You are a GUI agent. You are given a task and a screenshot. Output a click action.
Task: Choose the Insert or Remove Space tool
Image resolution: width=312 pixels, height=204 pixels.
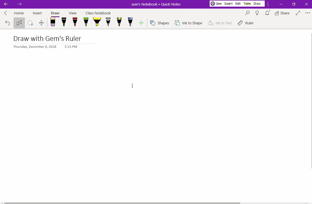click(41, 23)
